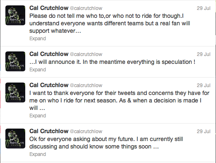216x163 pixels.
Task: Expand the 'I will announce it' tweet
Action: [38, 70]
